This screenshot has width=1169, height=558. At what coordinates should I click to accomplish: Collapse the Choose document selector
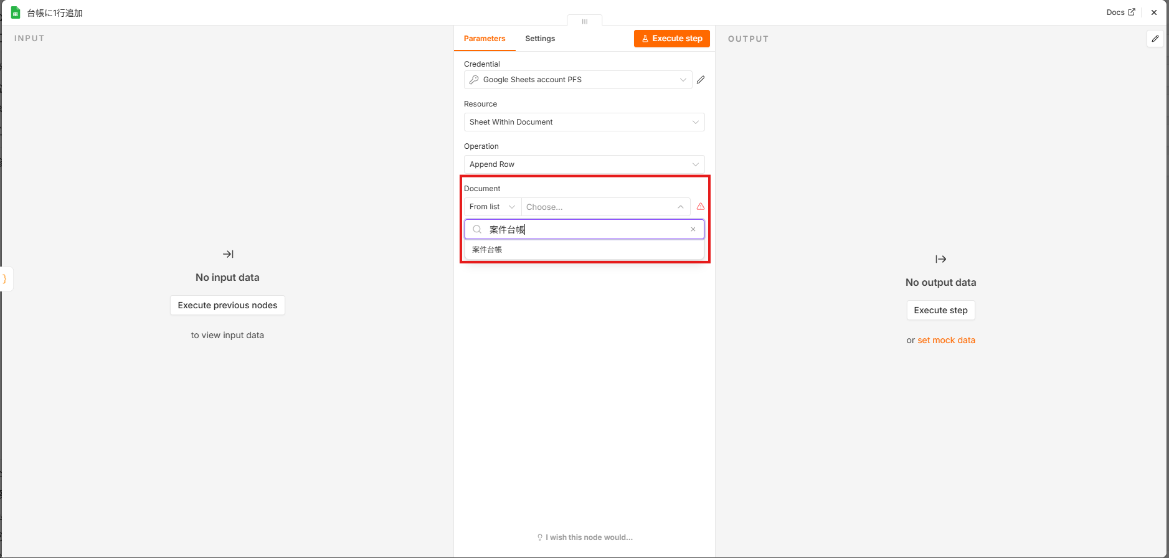(x=605, y=207)
